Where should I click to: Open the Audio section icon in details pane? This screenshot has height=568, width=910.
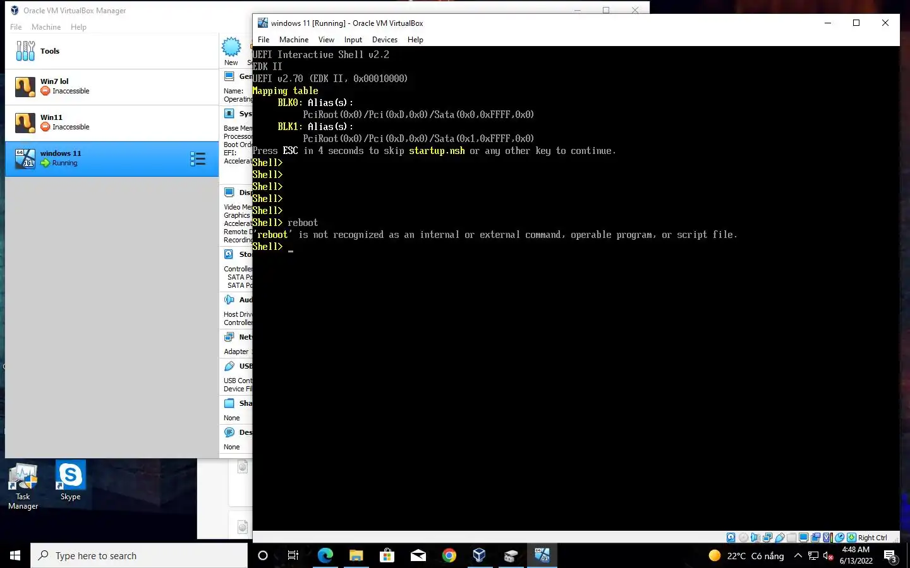point(229,300)
